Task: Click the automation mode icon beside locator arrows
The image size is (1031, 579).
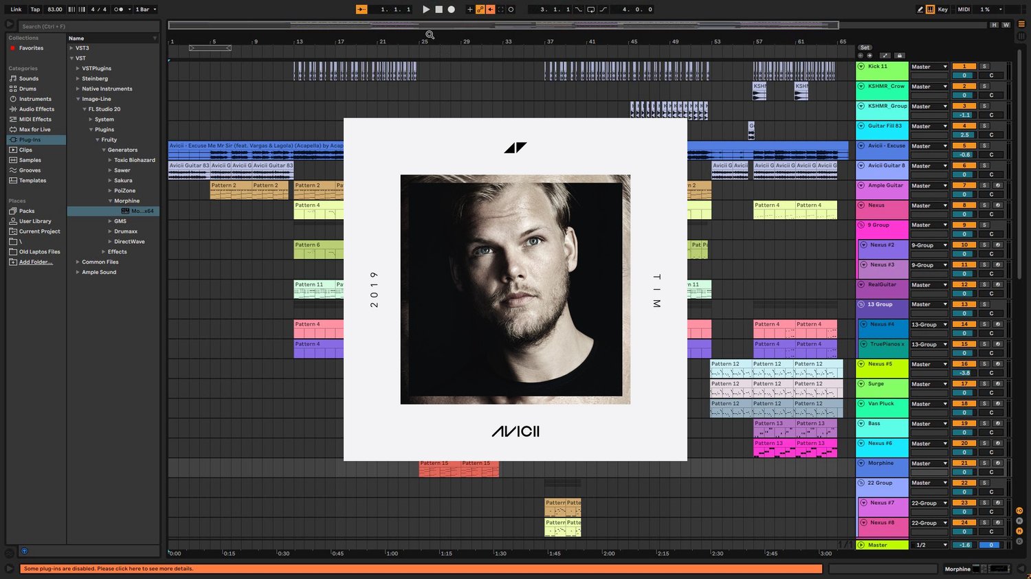Action: (x=885, y=56)
